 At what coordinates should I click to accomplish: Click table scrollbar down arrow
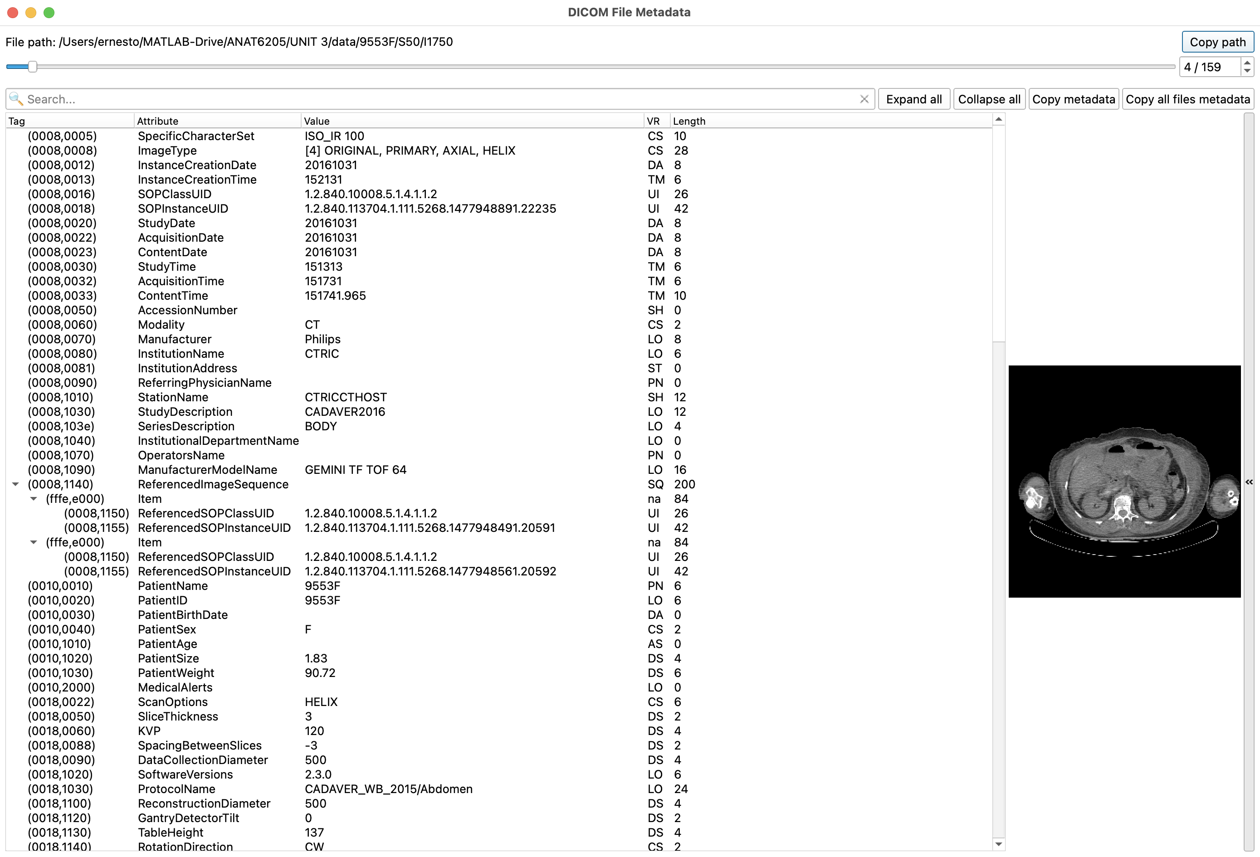coord(999,844)
